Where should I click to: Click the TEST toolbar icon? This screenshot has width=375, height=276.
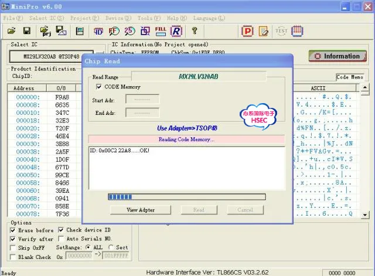point(281,31)
